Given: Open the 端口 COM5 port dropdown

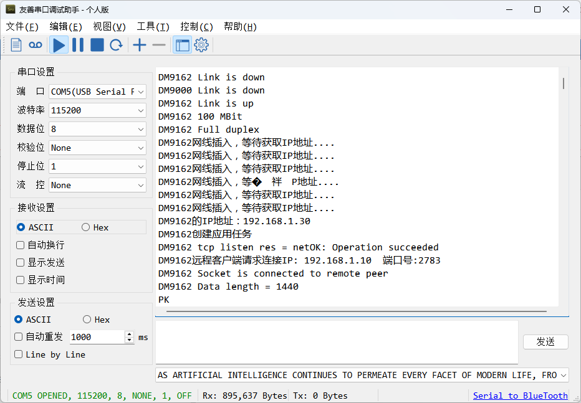Looking at the screenshot, I should 97,92.
